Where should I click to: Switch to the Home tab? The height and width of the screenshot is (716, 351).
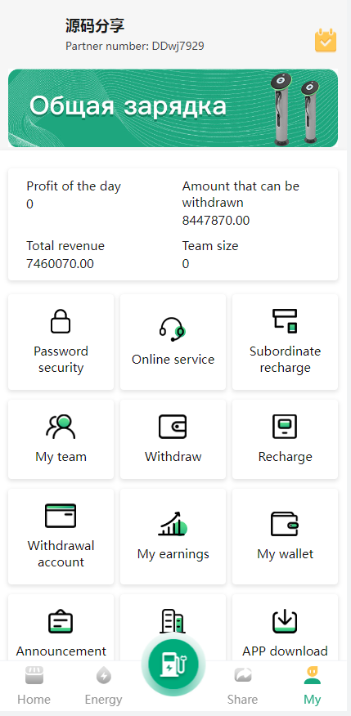click(x=34, y=687)
